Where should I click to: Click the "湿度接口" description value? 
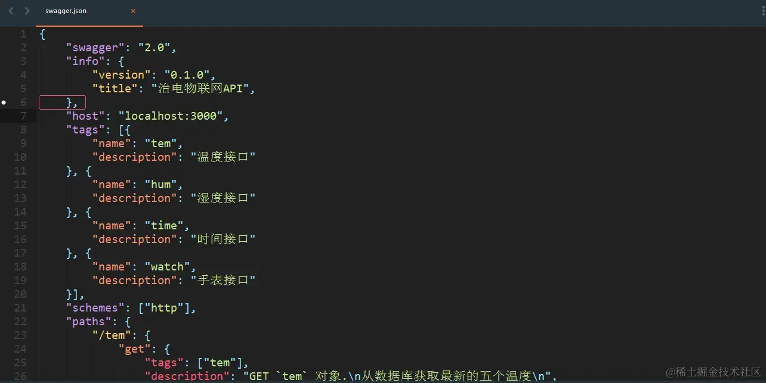(x=223, y=198)
